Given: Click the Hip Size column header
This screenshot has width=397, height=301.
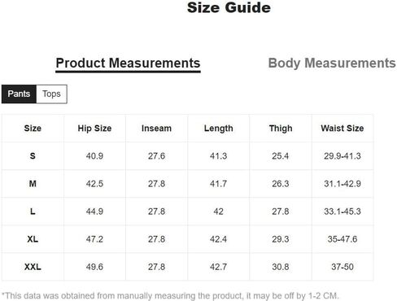Looking at the screenshot, I should [x=94, y=129].
